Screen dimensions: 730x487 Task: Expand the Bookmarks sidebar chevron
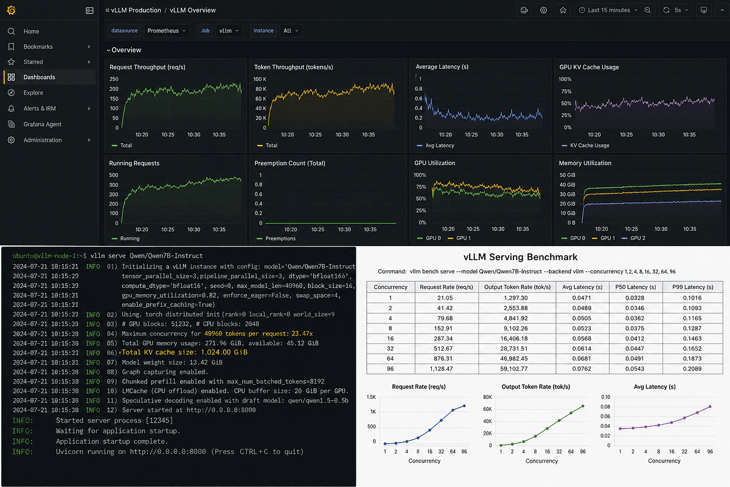[89, 47]
